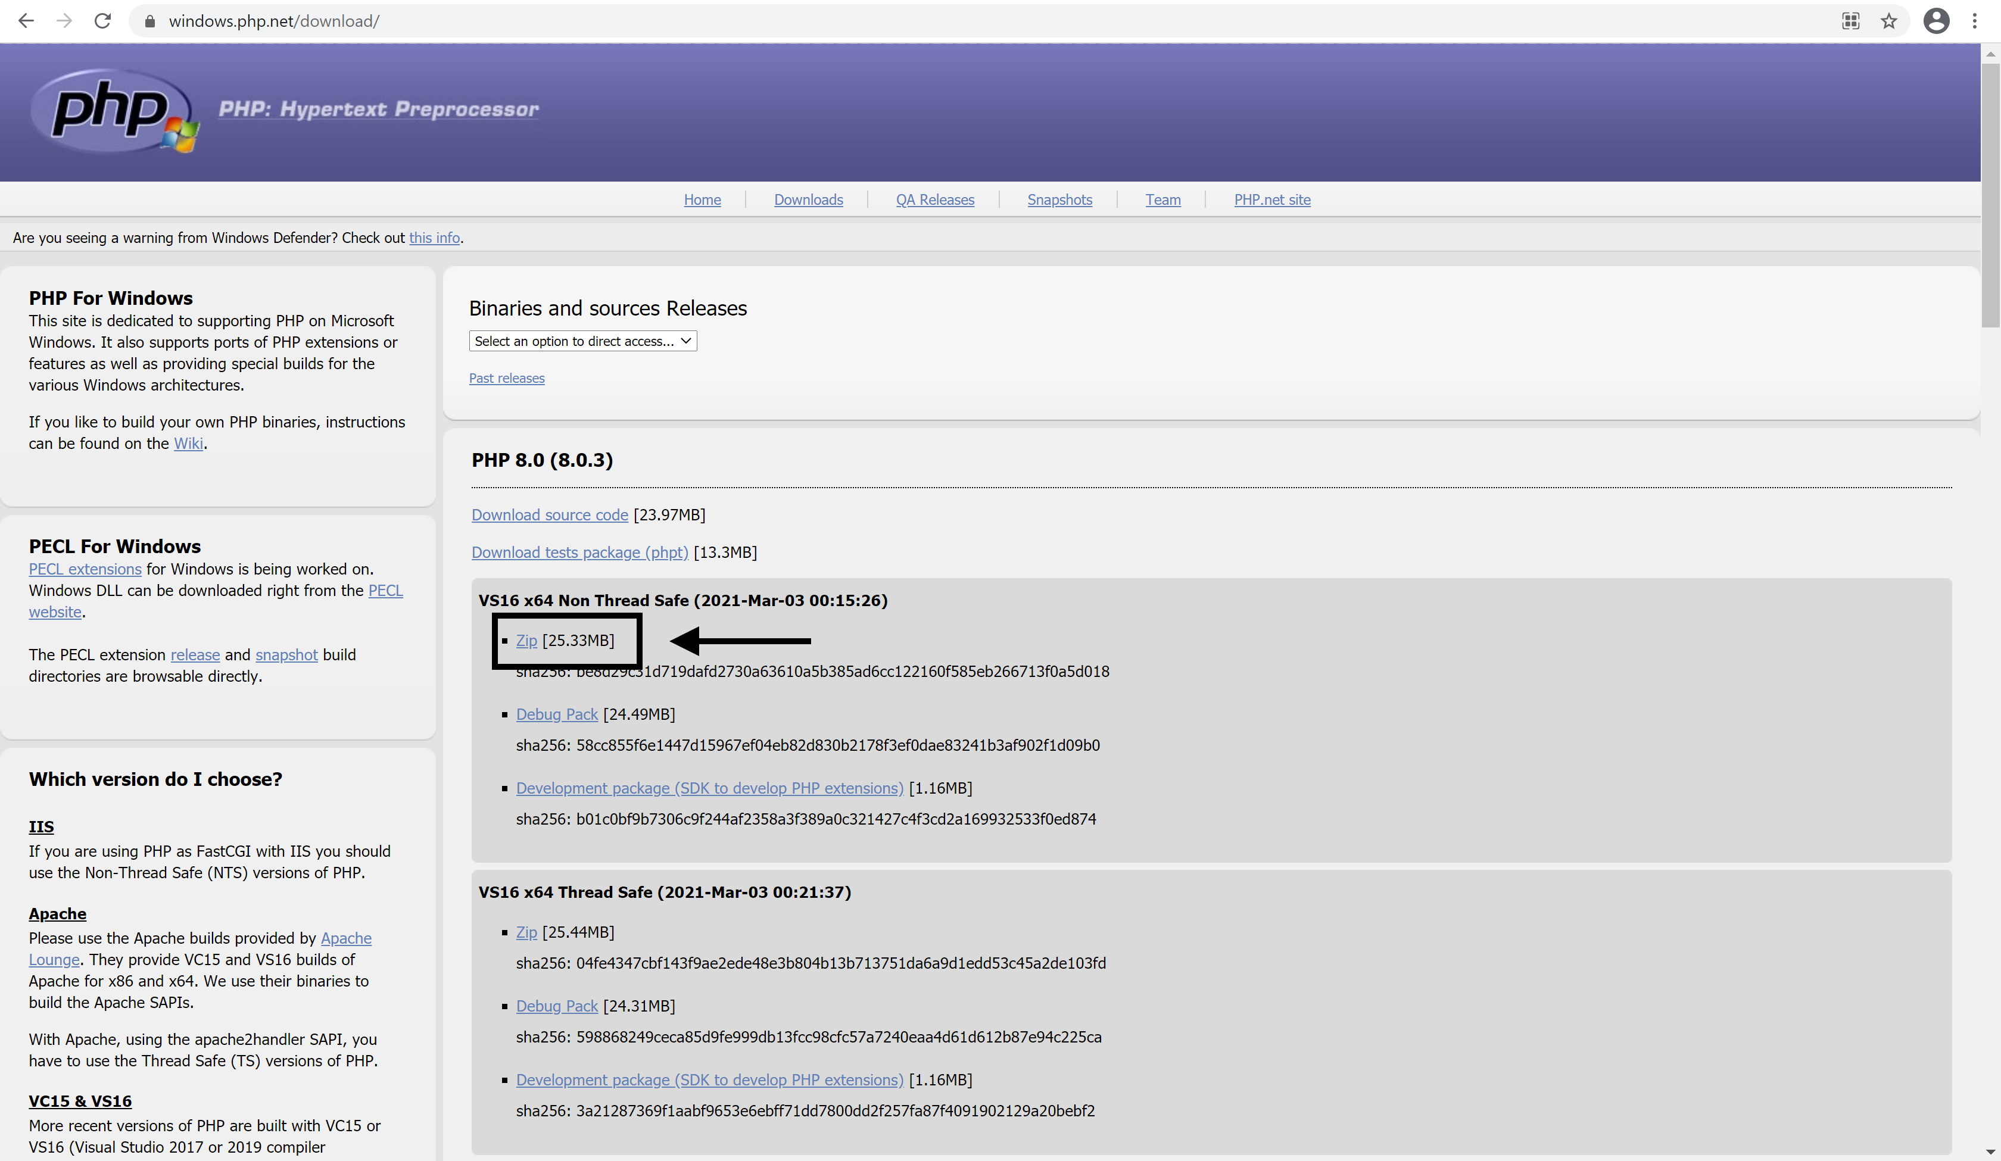The image size is (2001, 1161).
Task: Go back with the browser back arrow
Action: coord(26,21)
